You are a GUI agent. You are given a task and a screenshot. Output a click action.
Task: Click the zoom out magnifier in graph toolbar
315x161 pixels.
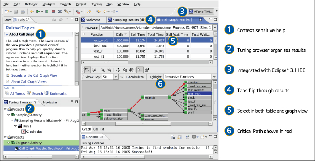[x=102, y=70]
